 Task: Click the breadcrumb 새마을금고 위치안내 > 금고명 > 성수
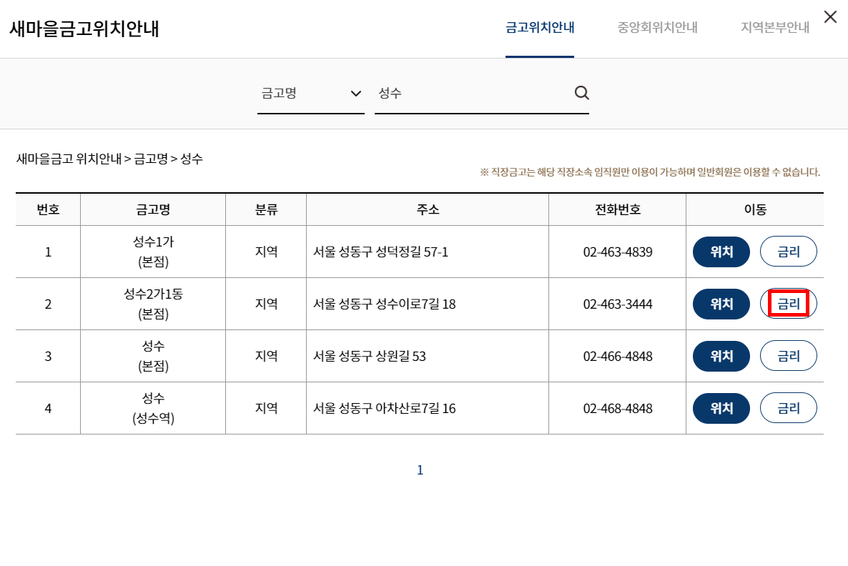[110, 159]
